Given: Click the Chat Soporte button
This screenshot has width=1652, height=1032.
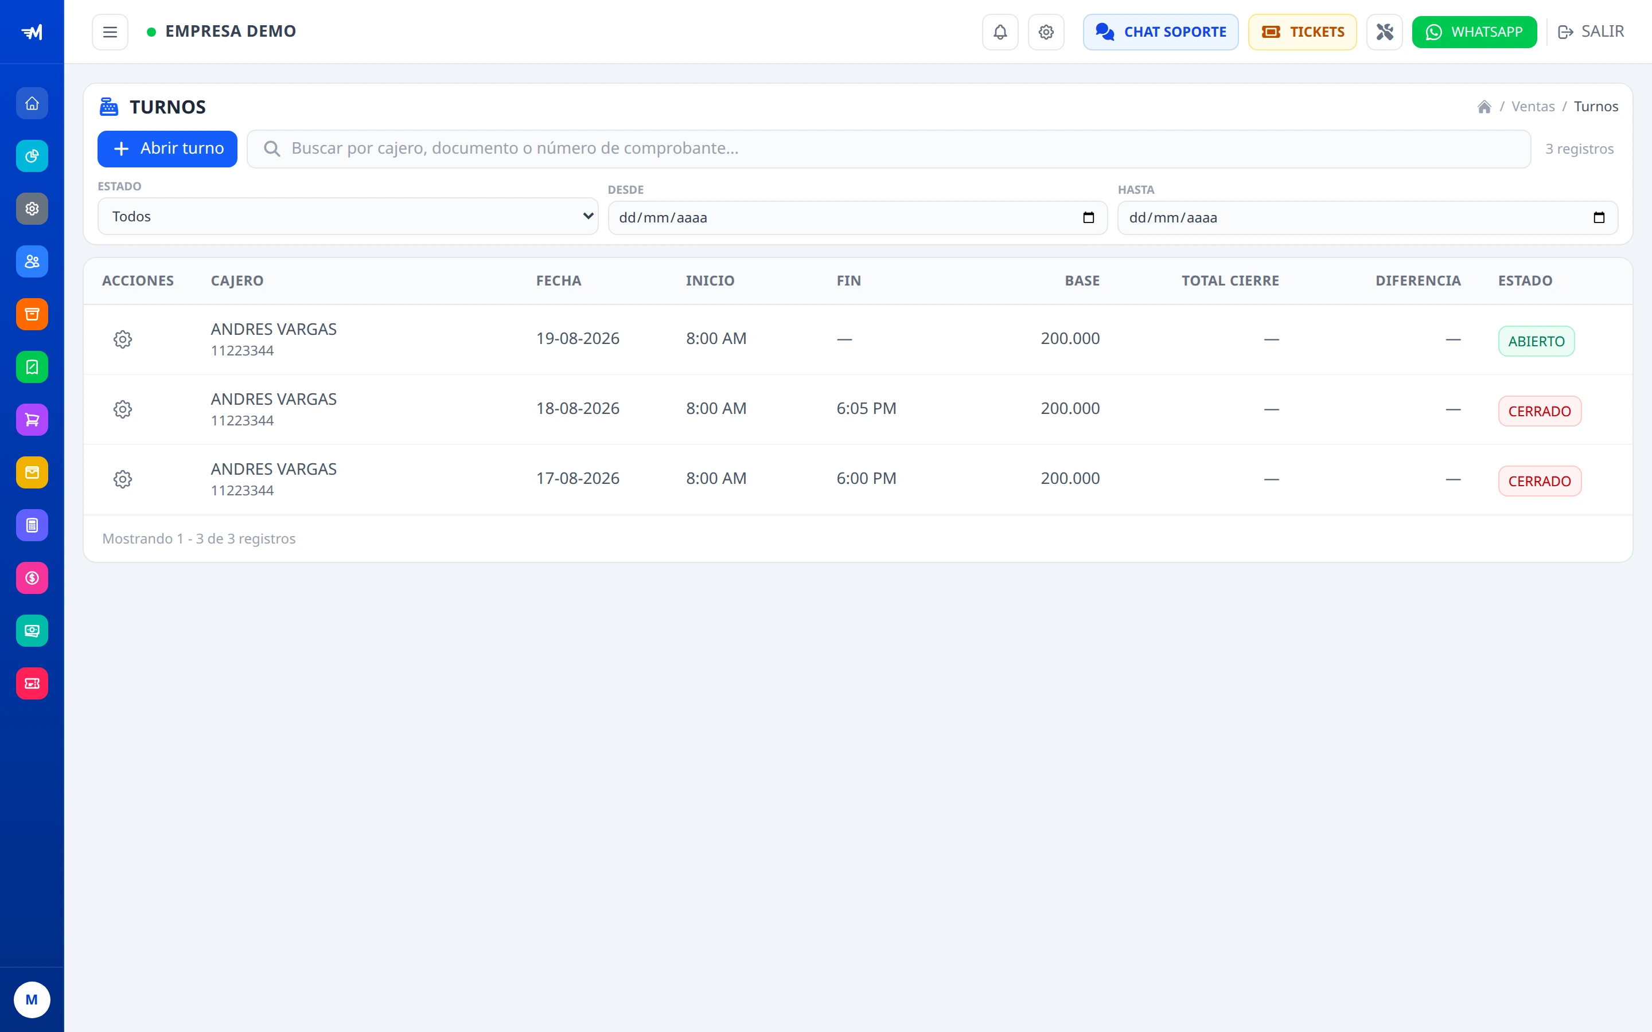Looking at the screenshot, I should coord(1160,32).
